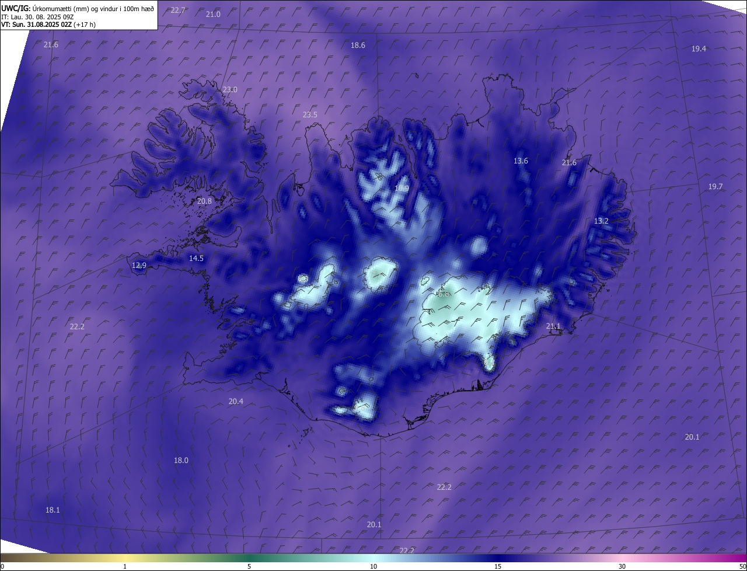The height and width of the screenshot is (571, 747).
Task: Click the '30' label on the color scale
Action: click(622, 566)
